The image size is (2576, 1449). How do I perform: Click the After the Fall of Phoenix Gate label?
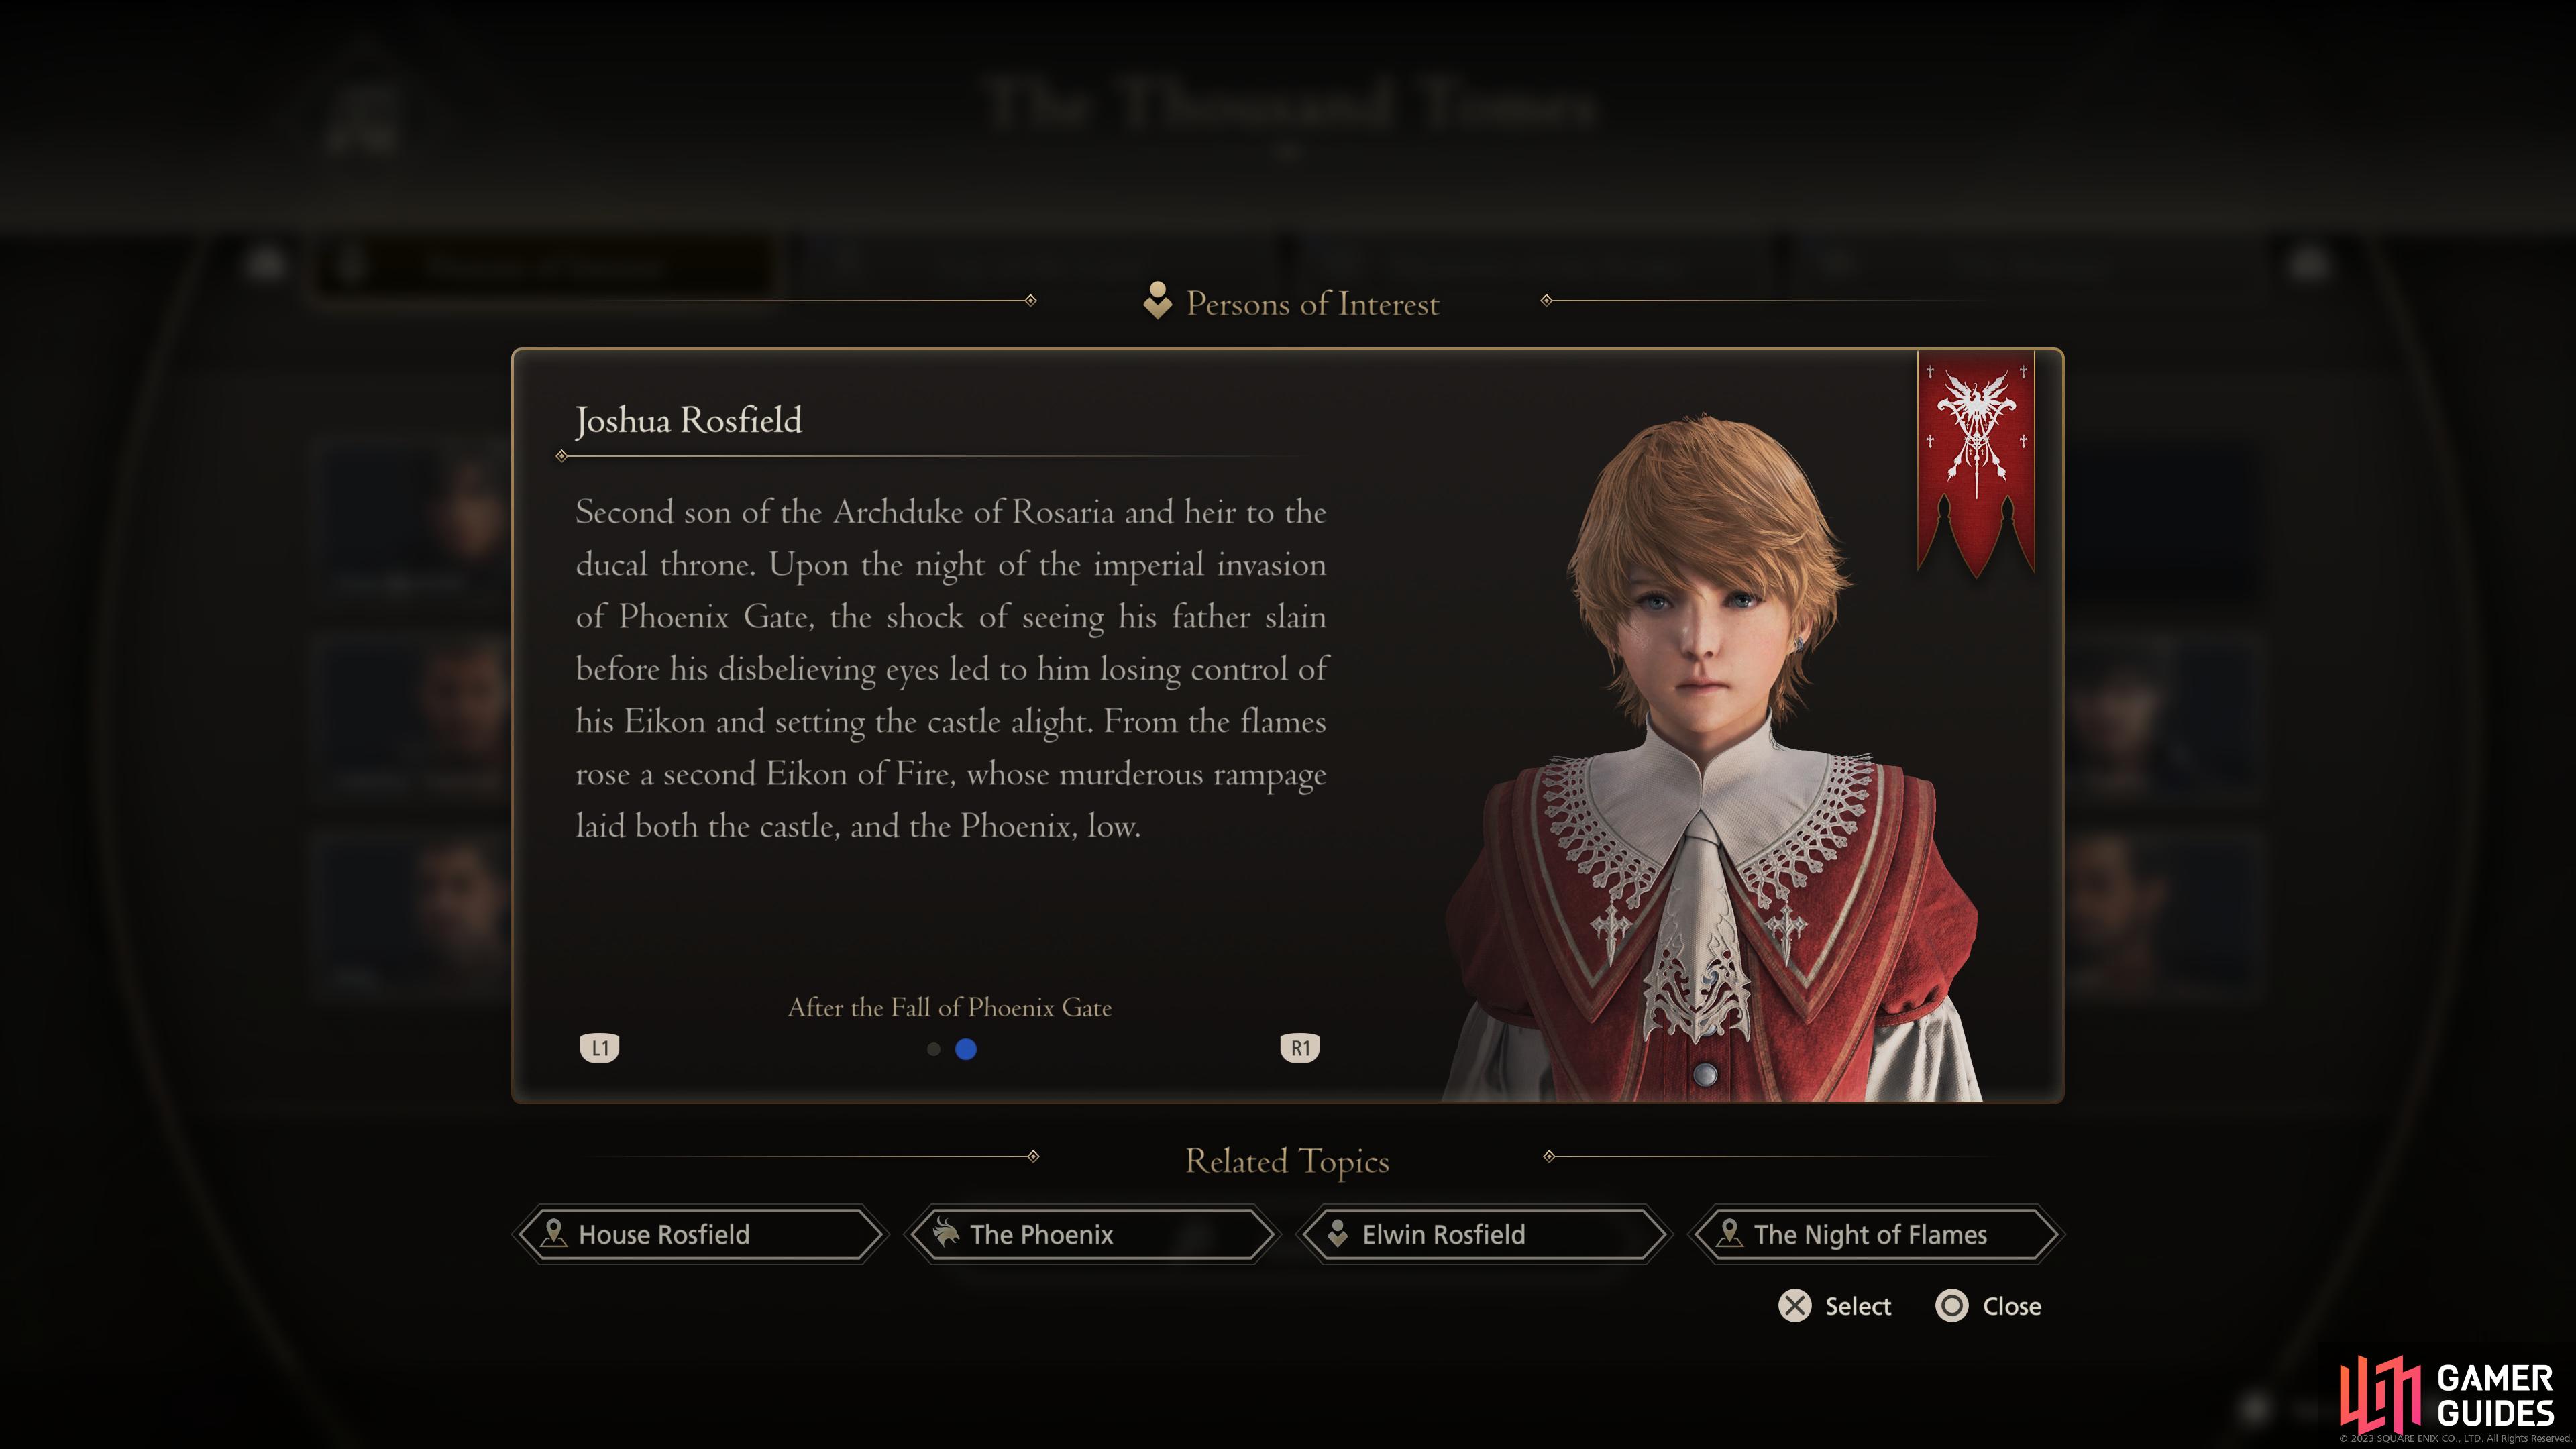point(950,1007)
